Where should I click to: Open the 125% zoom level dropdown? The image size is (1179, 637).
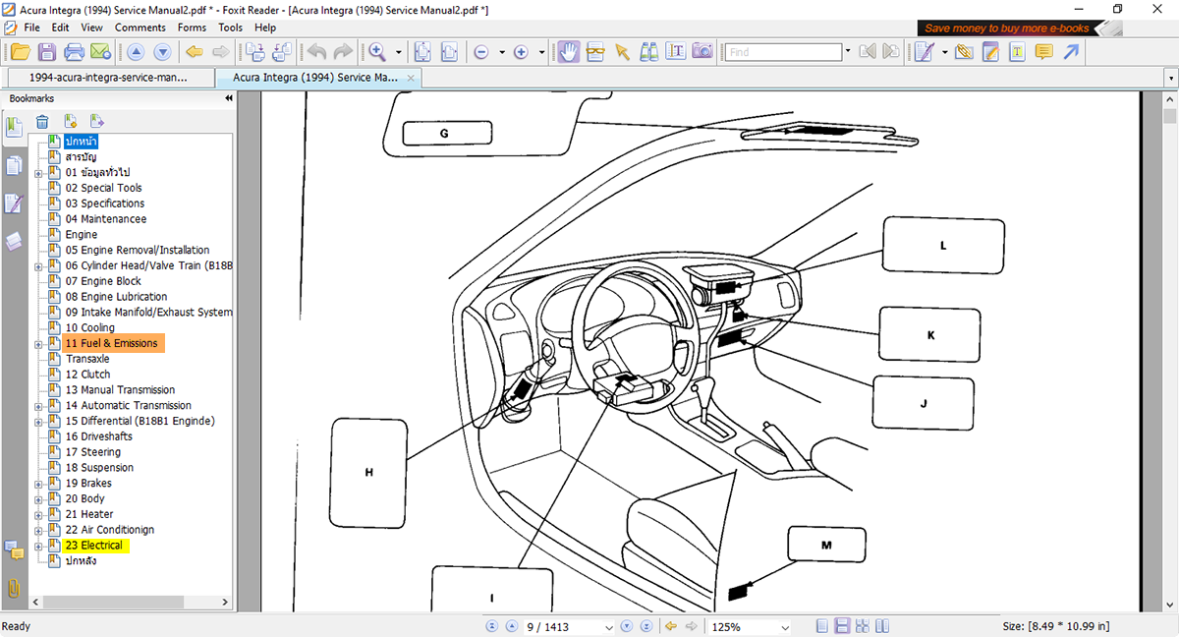coord(784,627)
